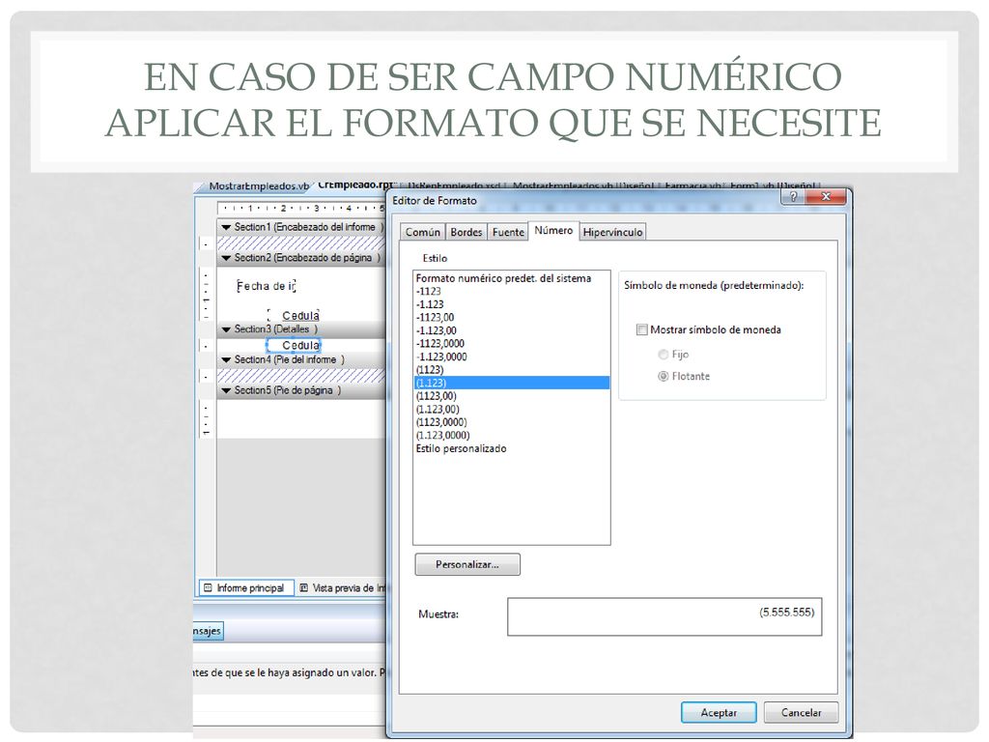Select the -1123,00 style entry

[512, 317]
